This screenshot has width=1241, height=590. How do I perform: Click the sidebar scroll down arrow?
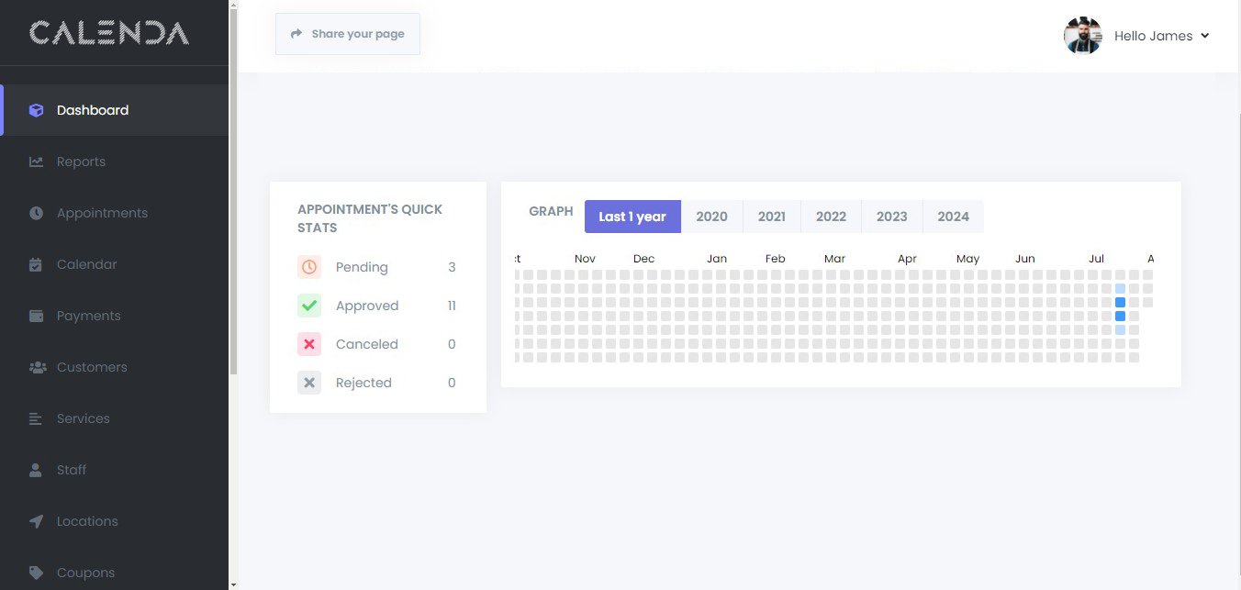(x=233, y=584)
